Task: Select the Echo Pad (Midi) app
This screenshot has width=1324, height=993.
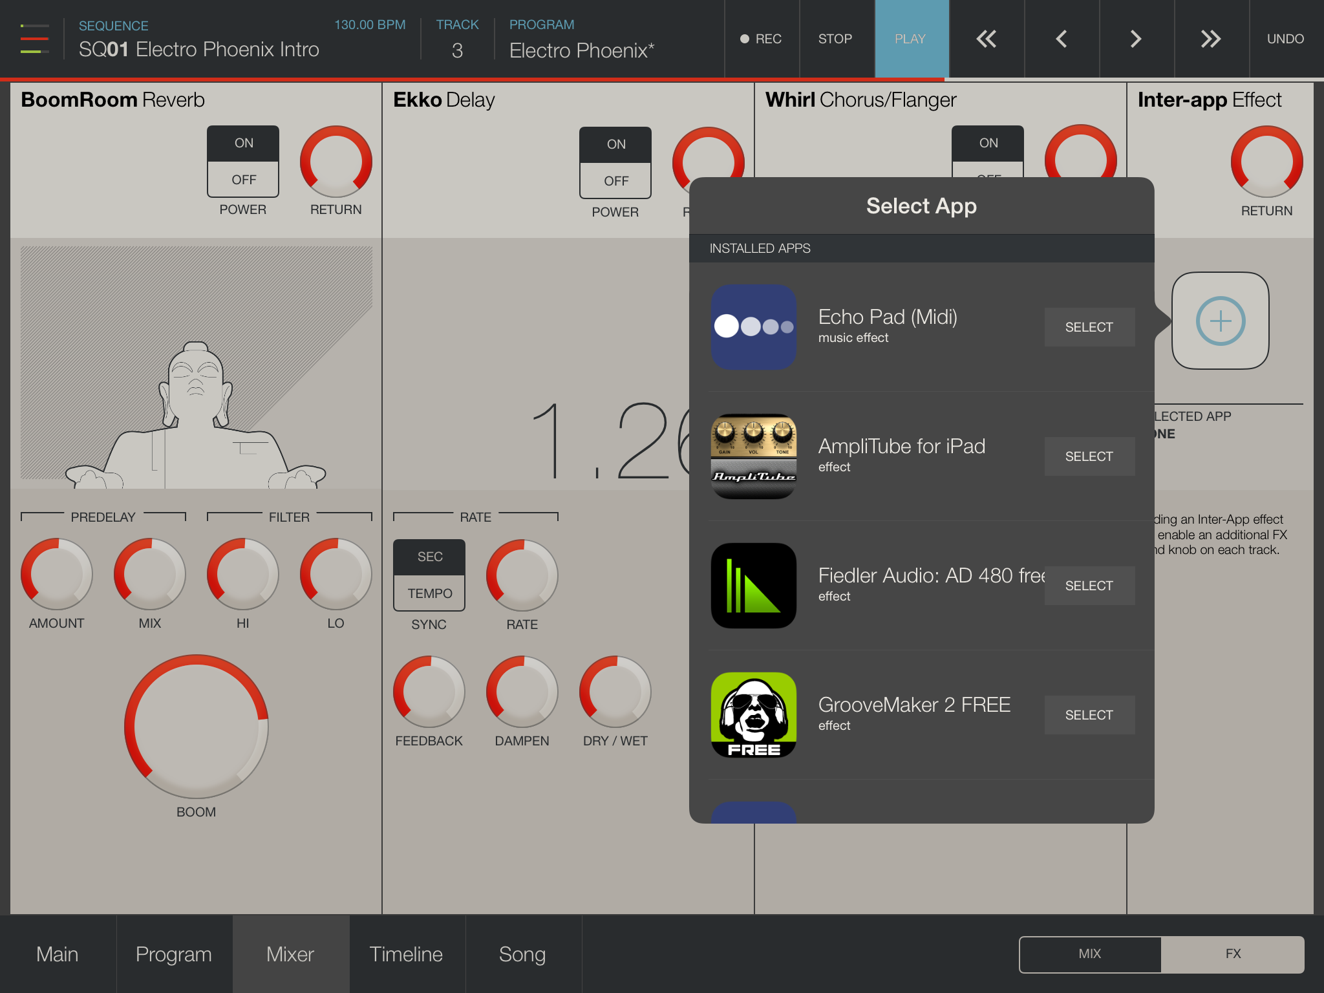Action: (x=1089, y=327)
